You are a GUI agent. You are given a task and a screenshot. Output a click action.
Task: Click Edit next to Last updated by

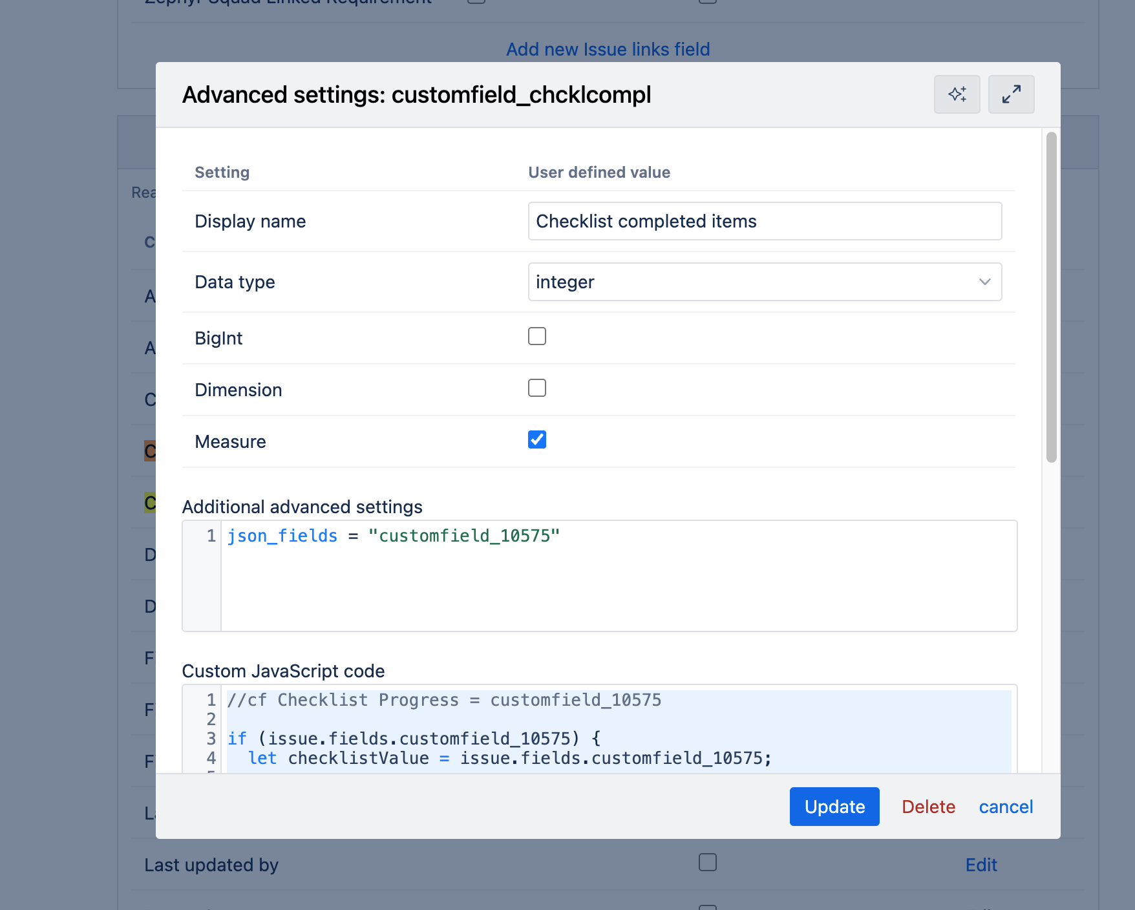click(981, 865)
